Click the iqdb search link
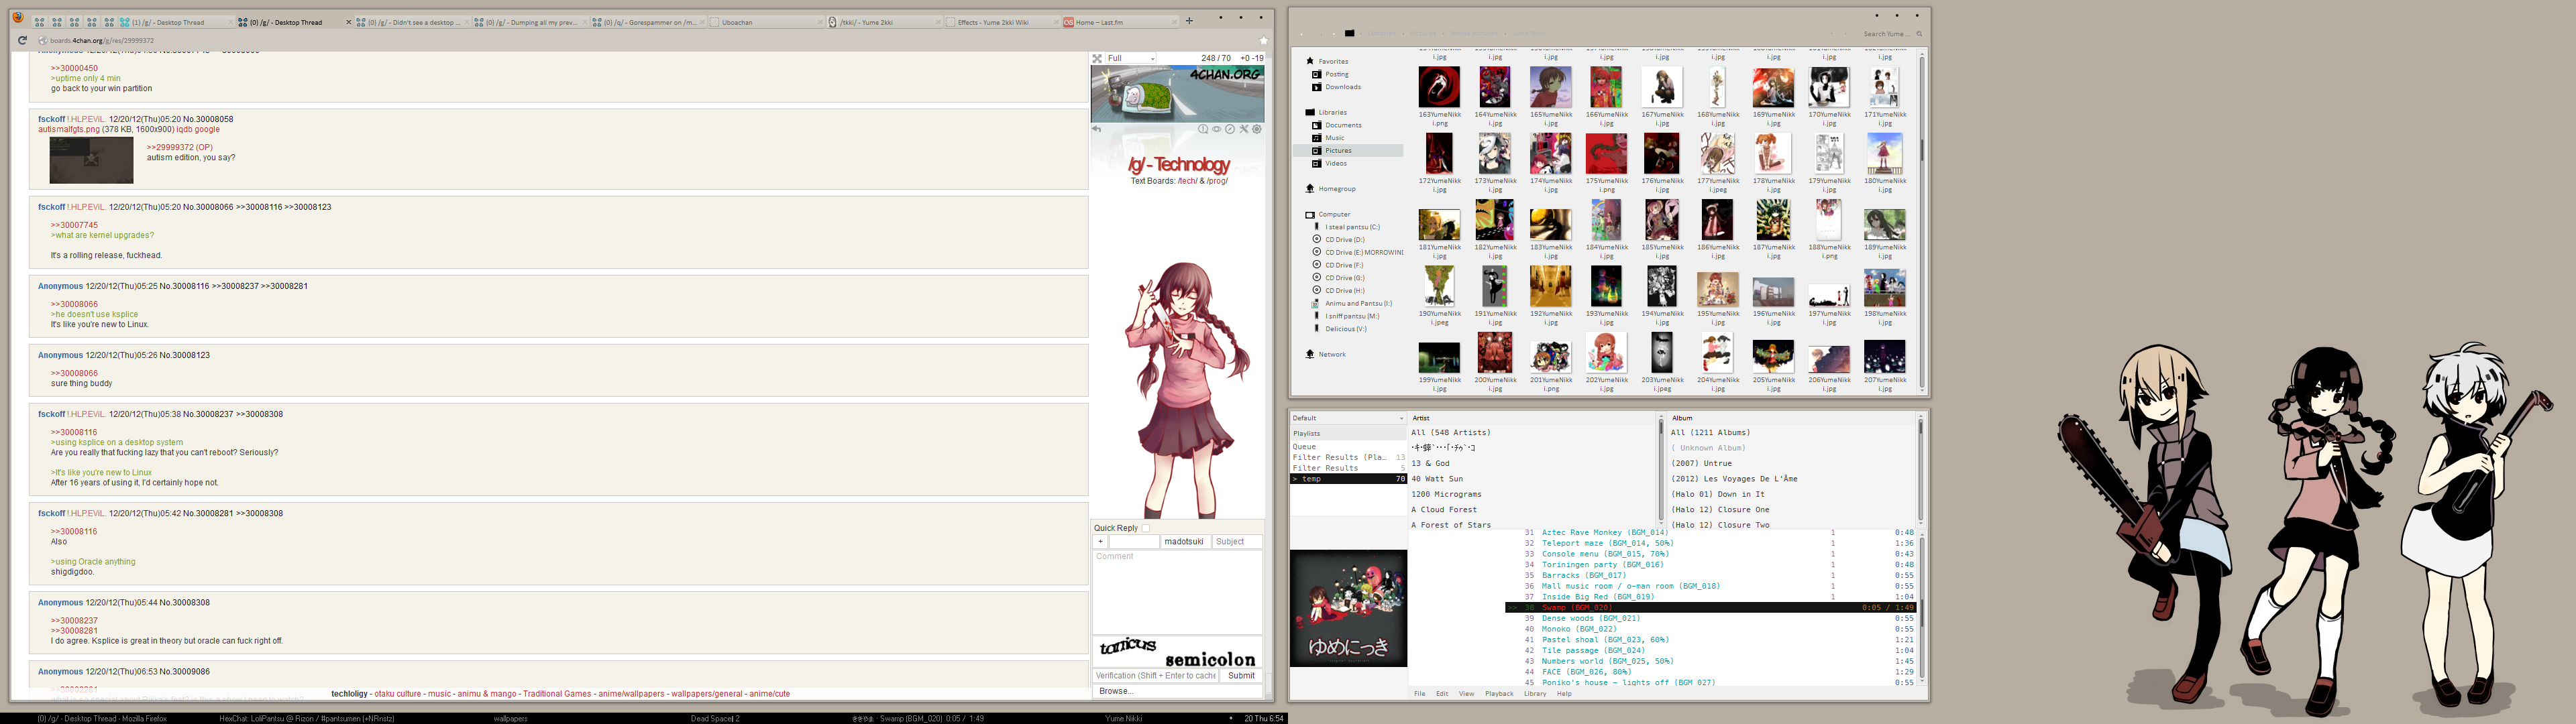This screenshot has width=2576, height=724. coord(184,130)
